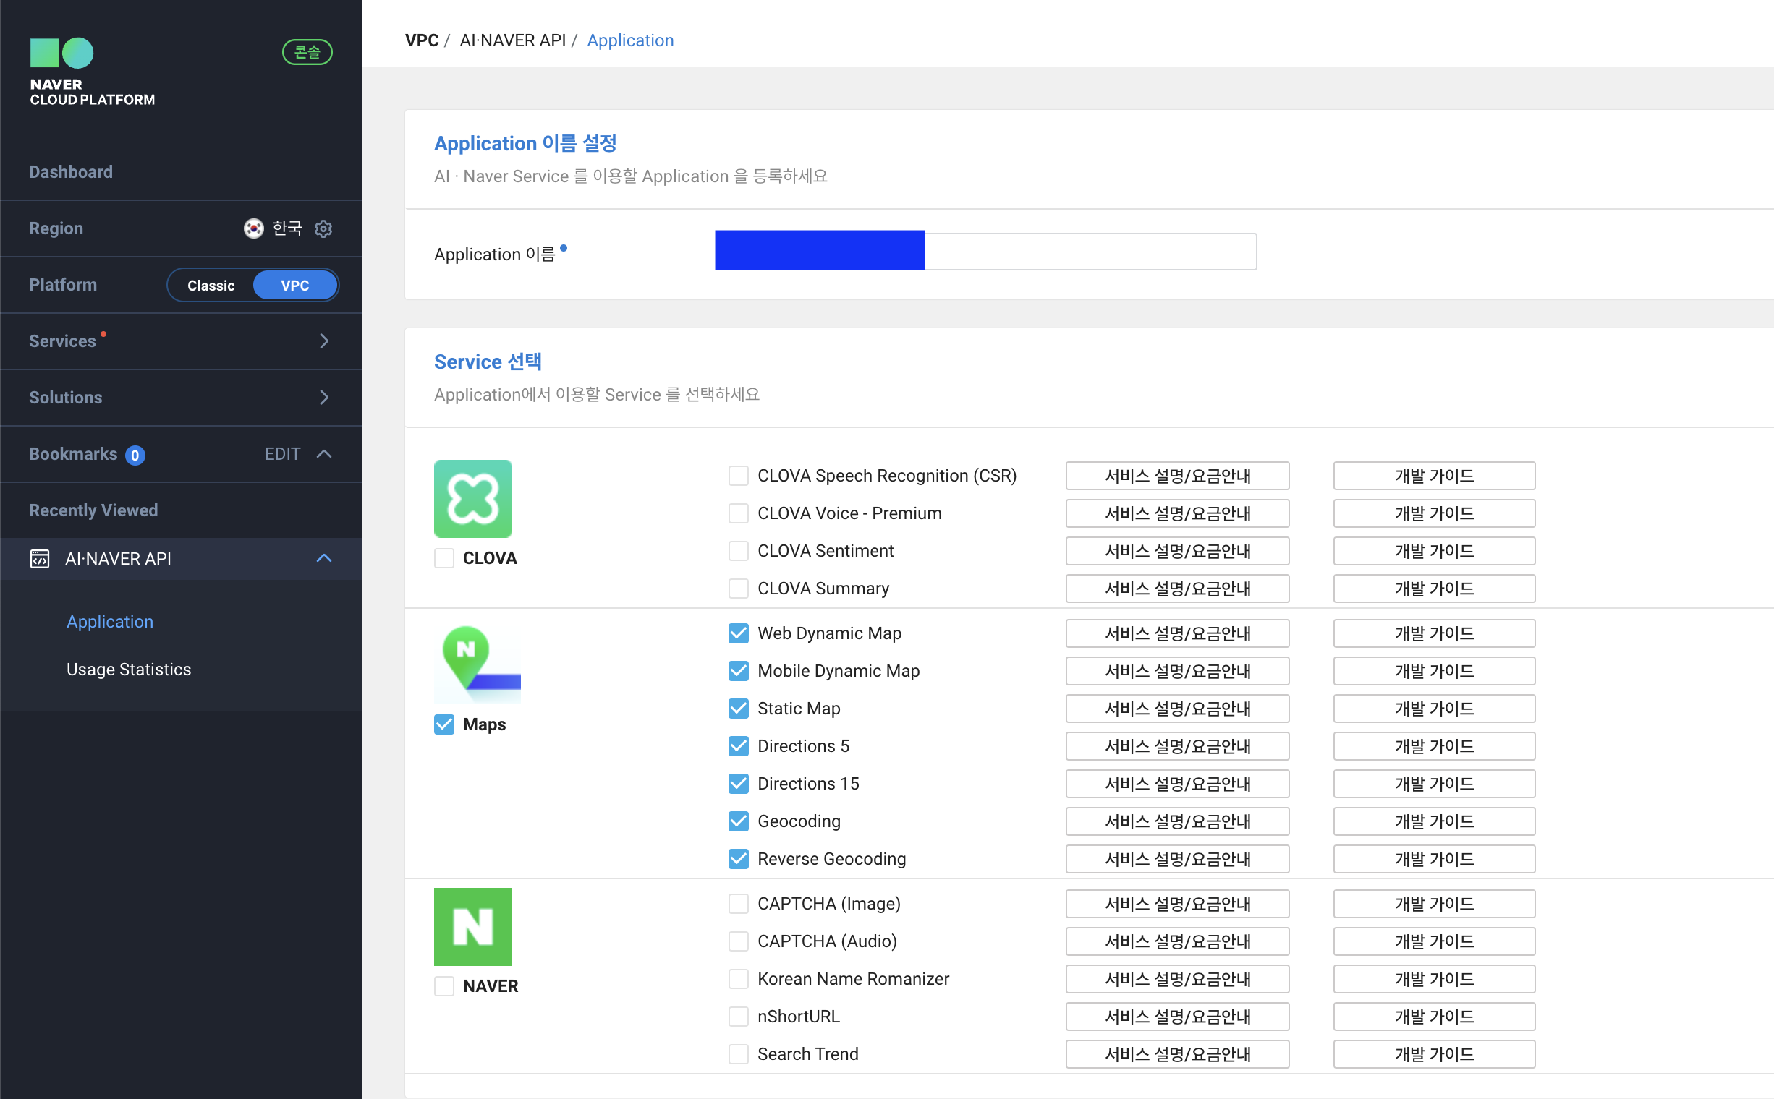
Task: Collapse the Bookmarks section chevron
Action: tap(324, 454)
